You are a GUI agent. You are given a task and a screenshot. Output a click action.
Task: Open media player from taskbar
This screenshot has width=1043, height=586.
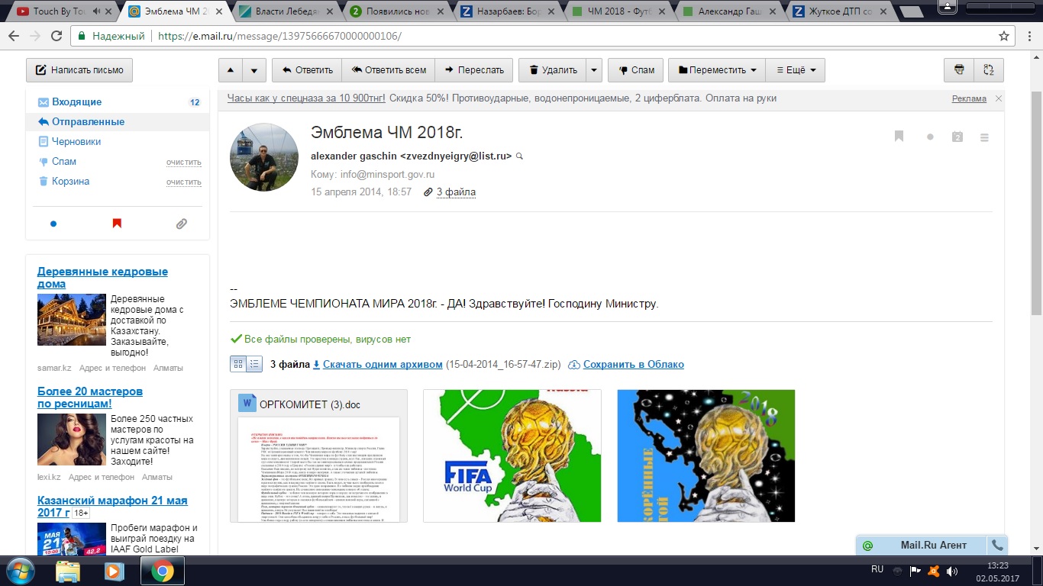tap(115, 571)
